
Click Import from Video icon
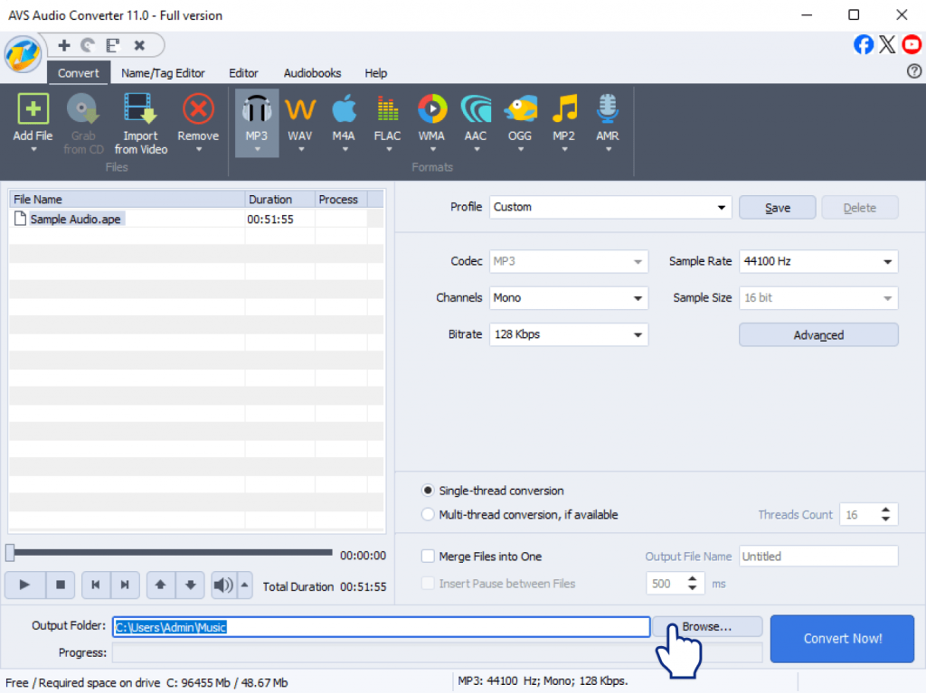click(x=140, y=110)
